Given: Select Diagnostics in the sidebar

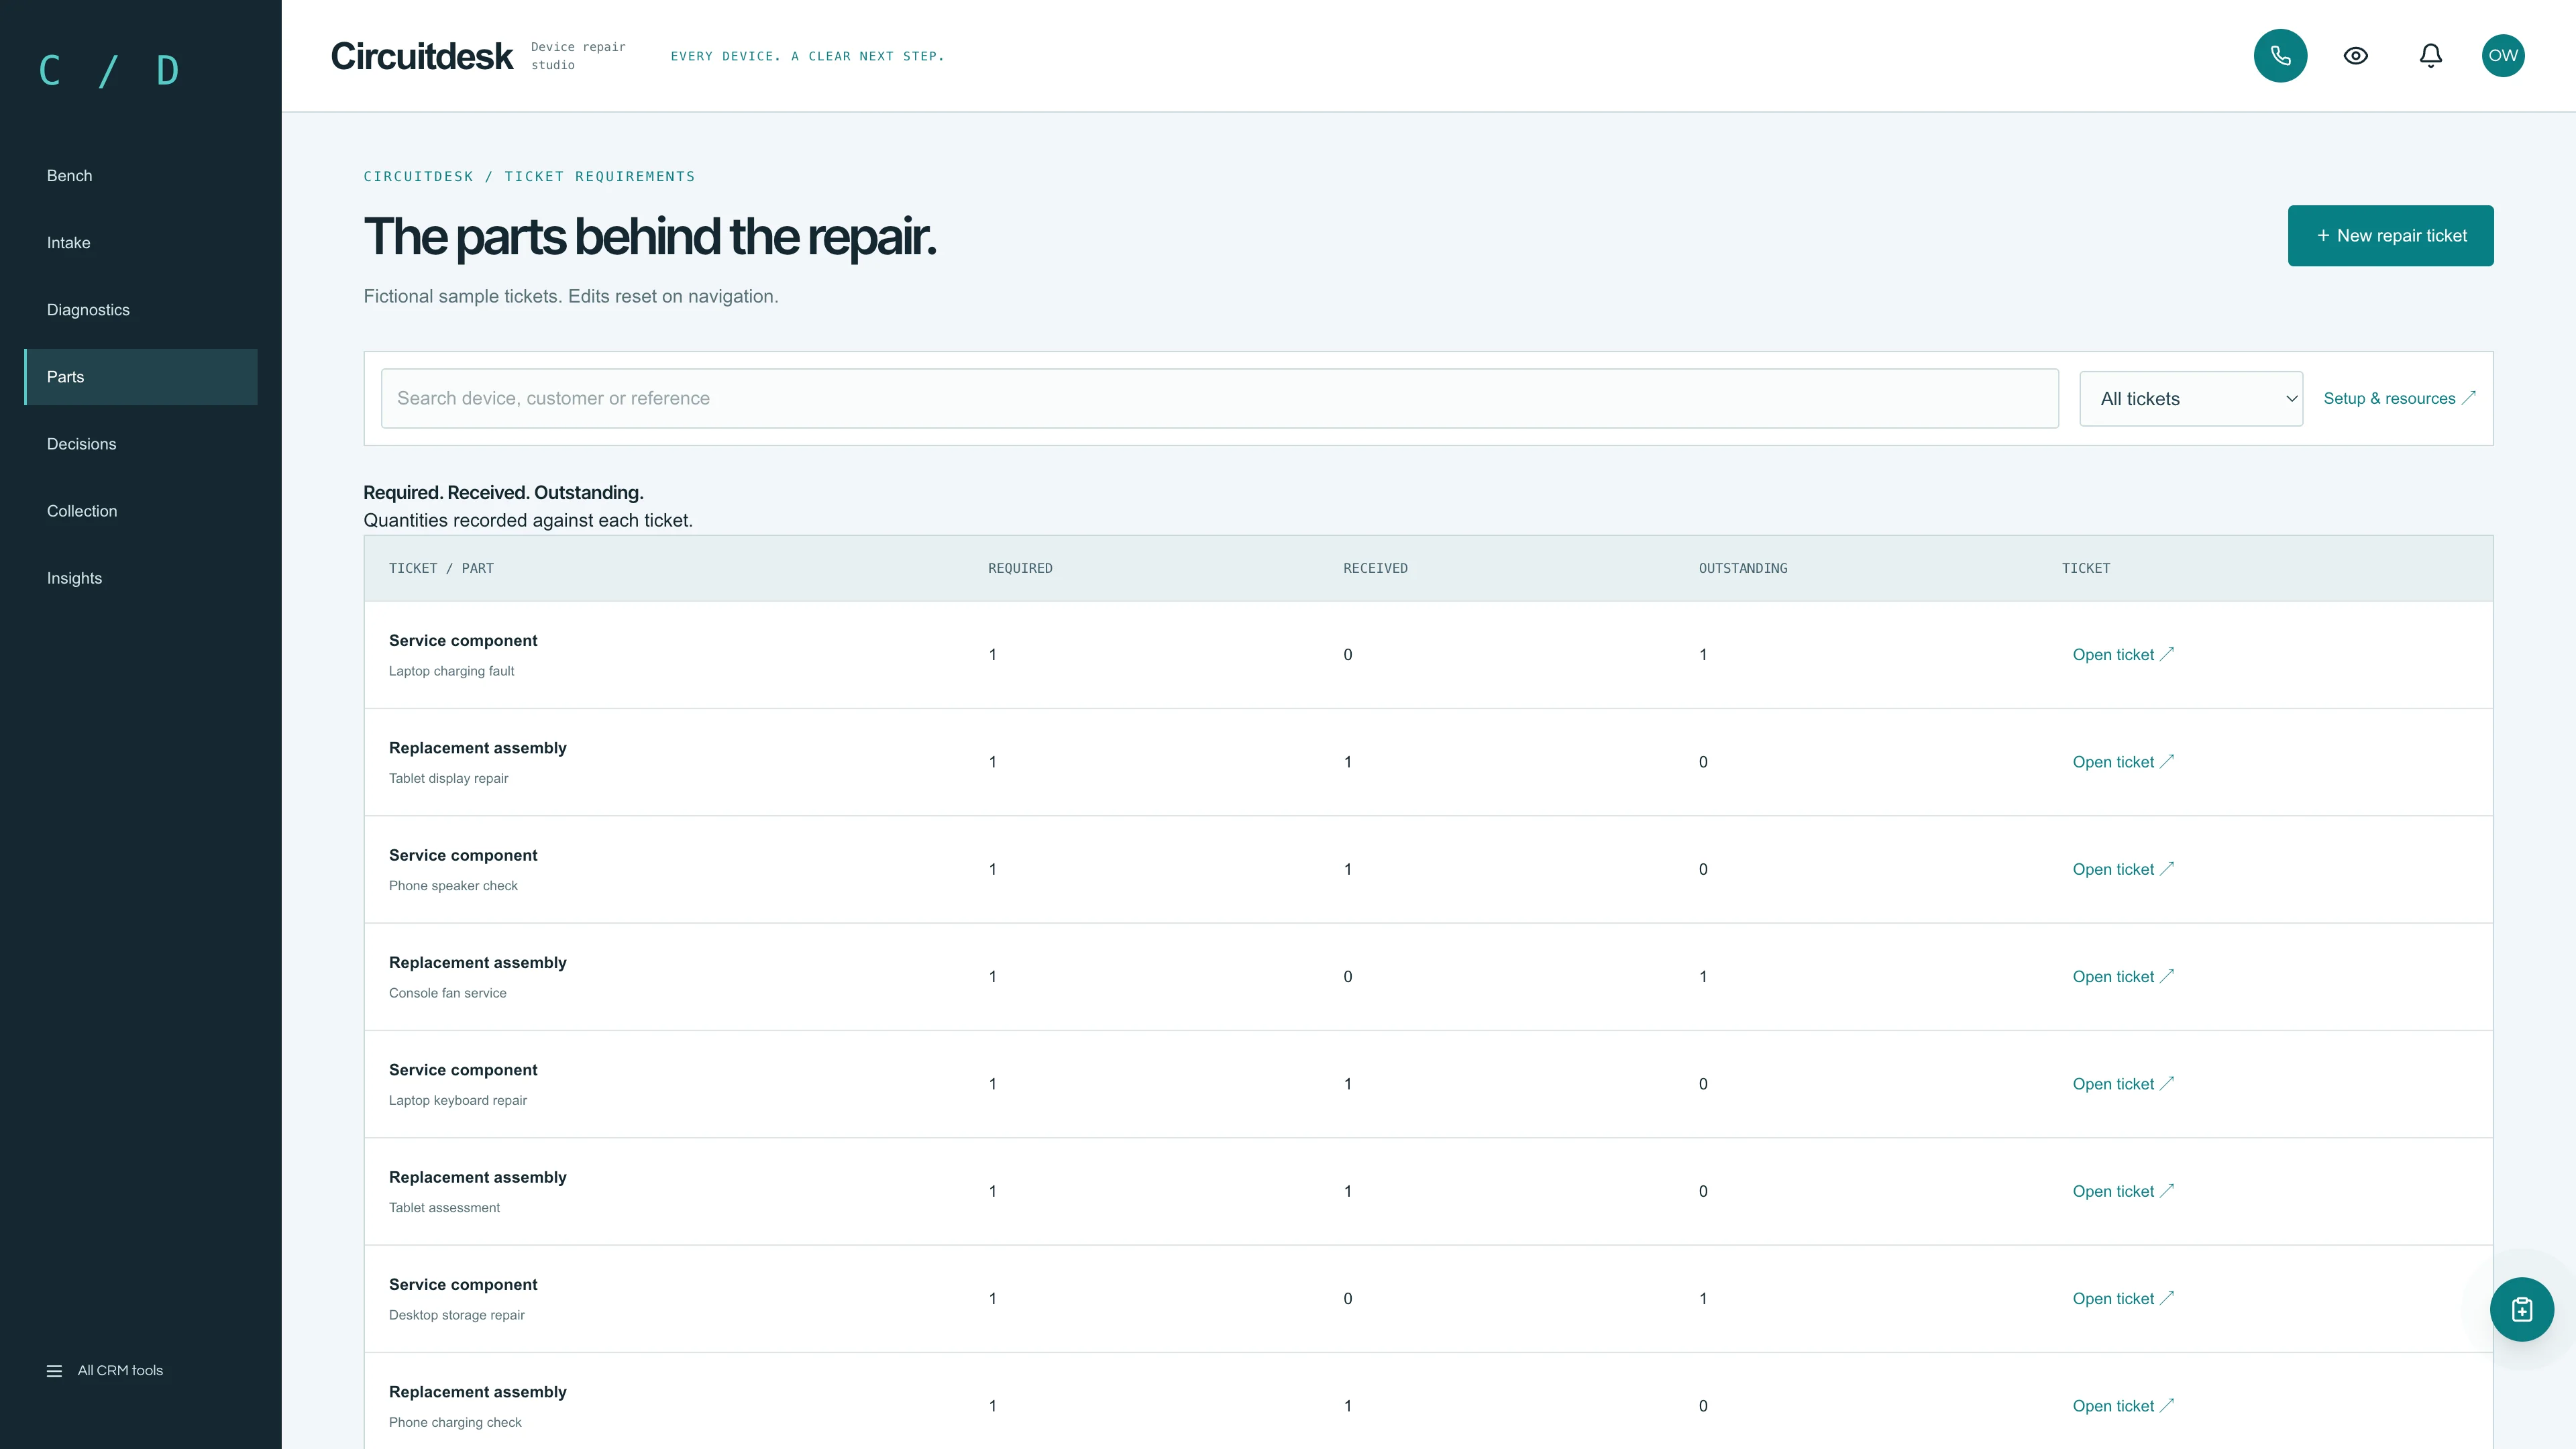Looking at the screenshot, I should pos(141,310).
